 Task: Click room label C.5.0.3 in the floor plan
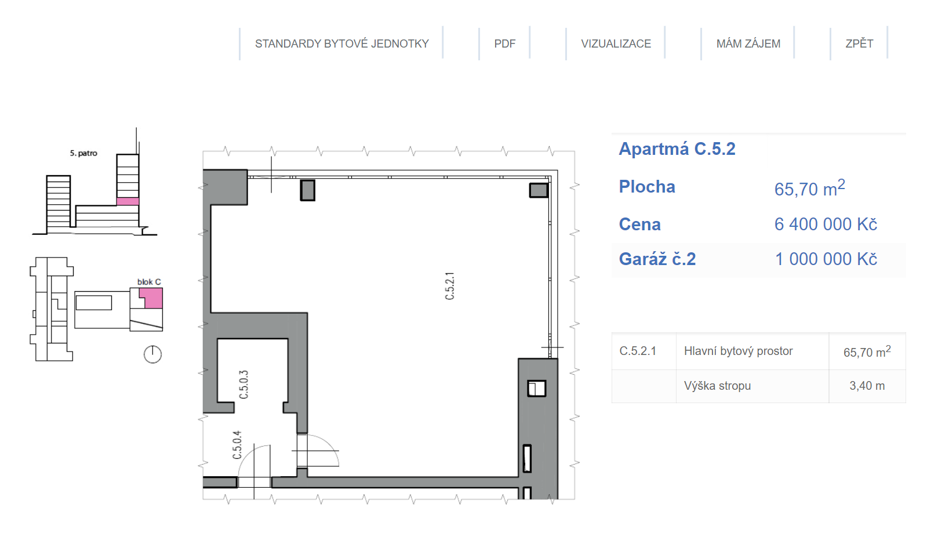coord(244,385)
